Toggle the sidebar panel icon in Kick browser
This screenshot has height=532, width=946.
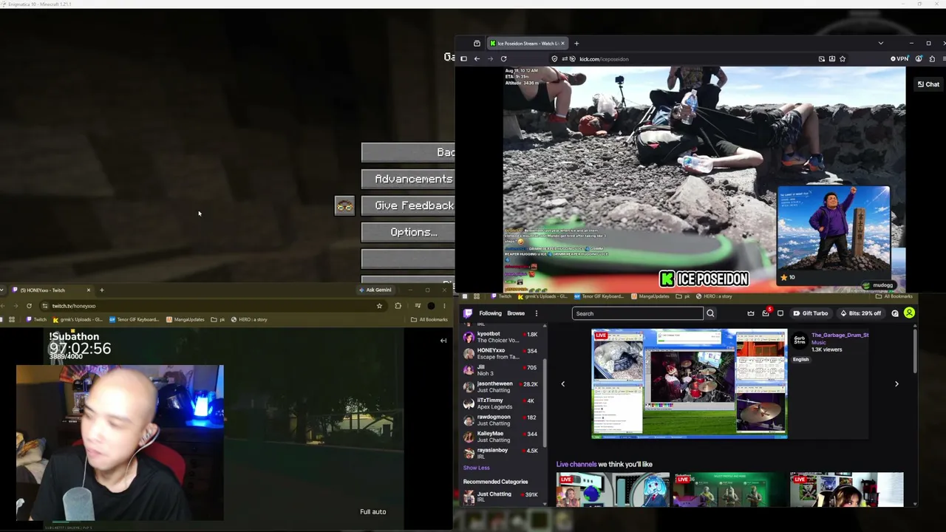(463, 59)
